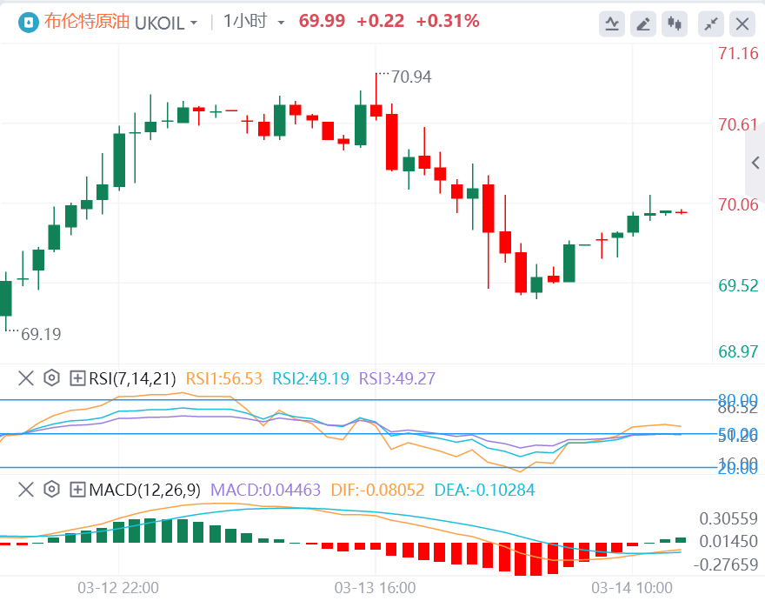Click the DEA:-0.10284 value

(x=484, y=490)
